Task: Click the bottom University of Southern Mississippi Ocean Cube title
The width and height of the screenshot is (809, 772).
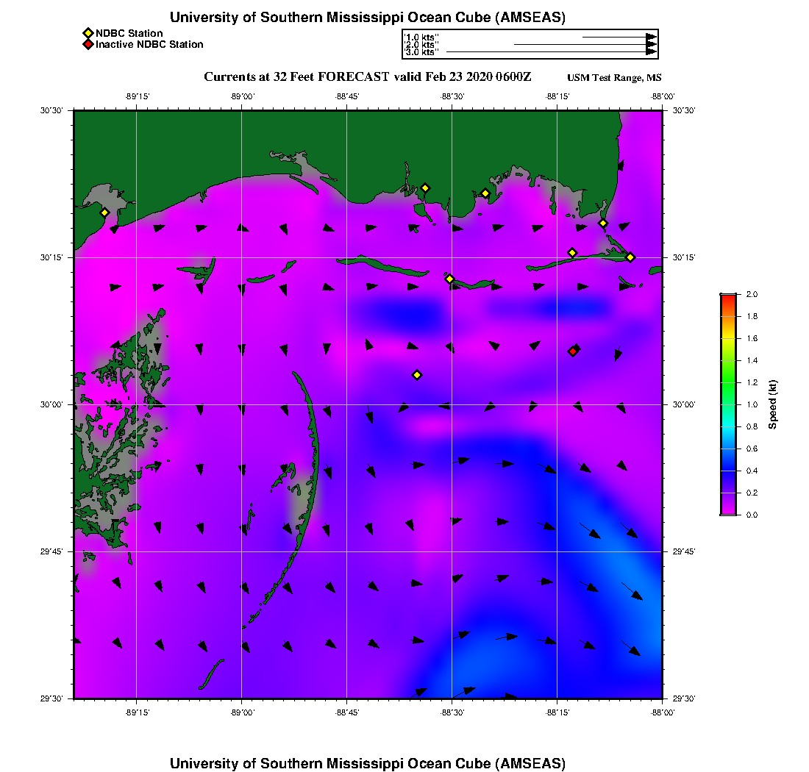Action: (x=367, y=763)
